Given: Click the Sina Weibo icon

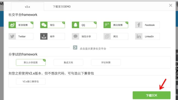Looking at the screenshot, I should [12, 25].
